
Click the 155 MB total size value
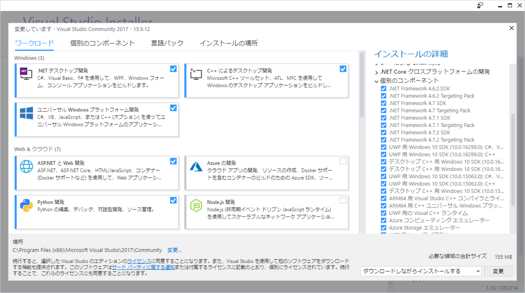point(503,257)
